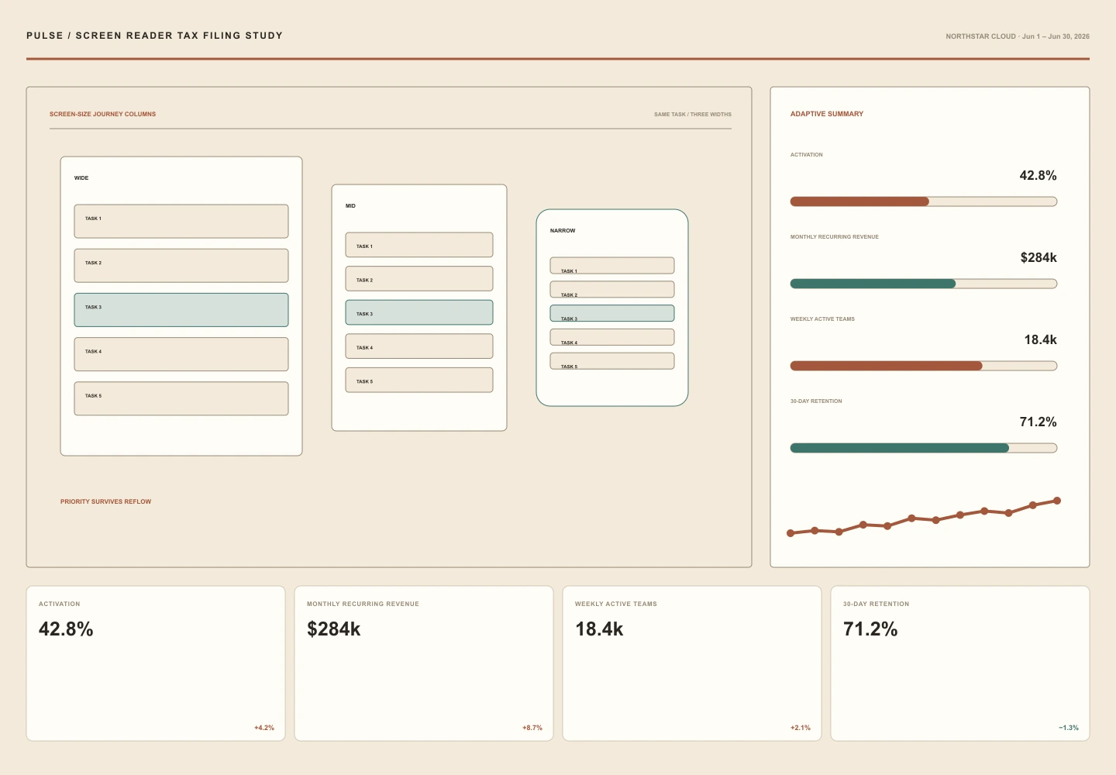The width and height of the screenshot is (1116, 775).
Task: Select Task 2 in the Wide column
Action: (181, 266)
